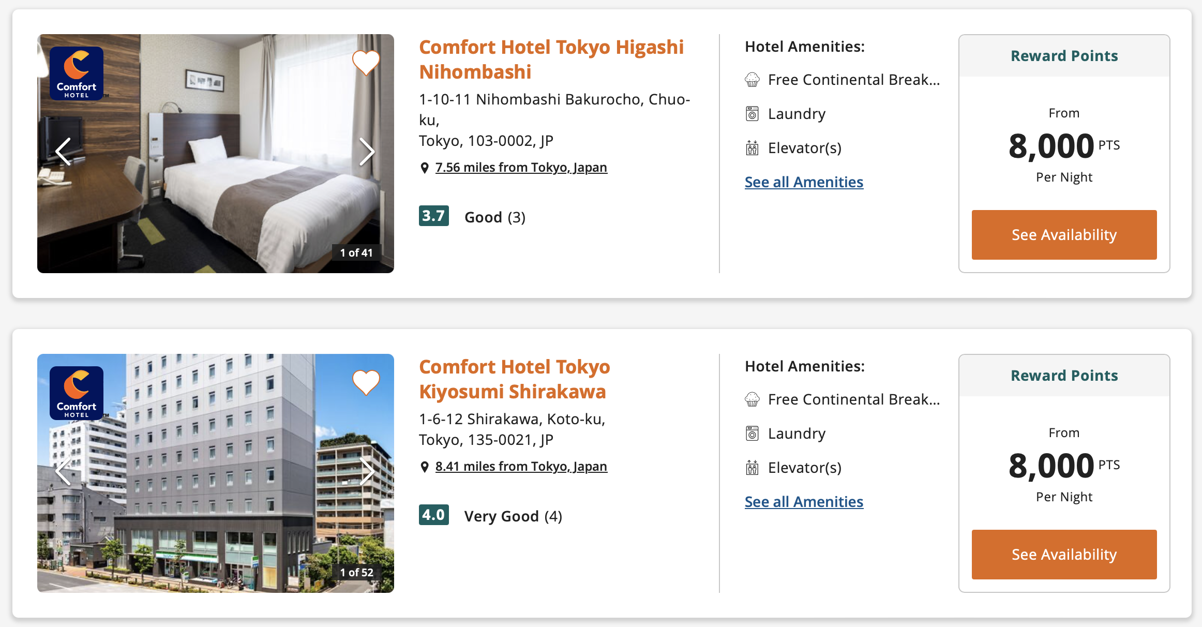Favorite Kiyosumi Shirakawa hotel with heart icon
The image size is (1202, 627).
366,383
